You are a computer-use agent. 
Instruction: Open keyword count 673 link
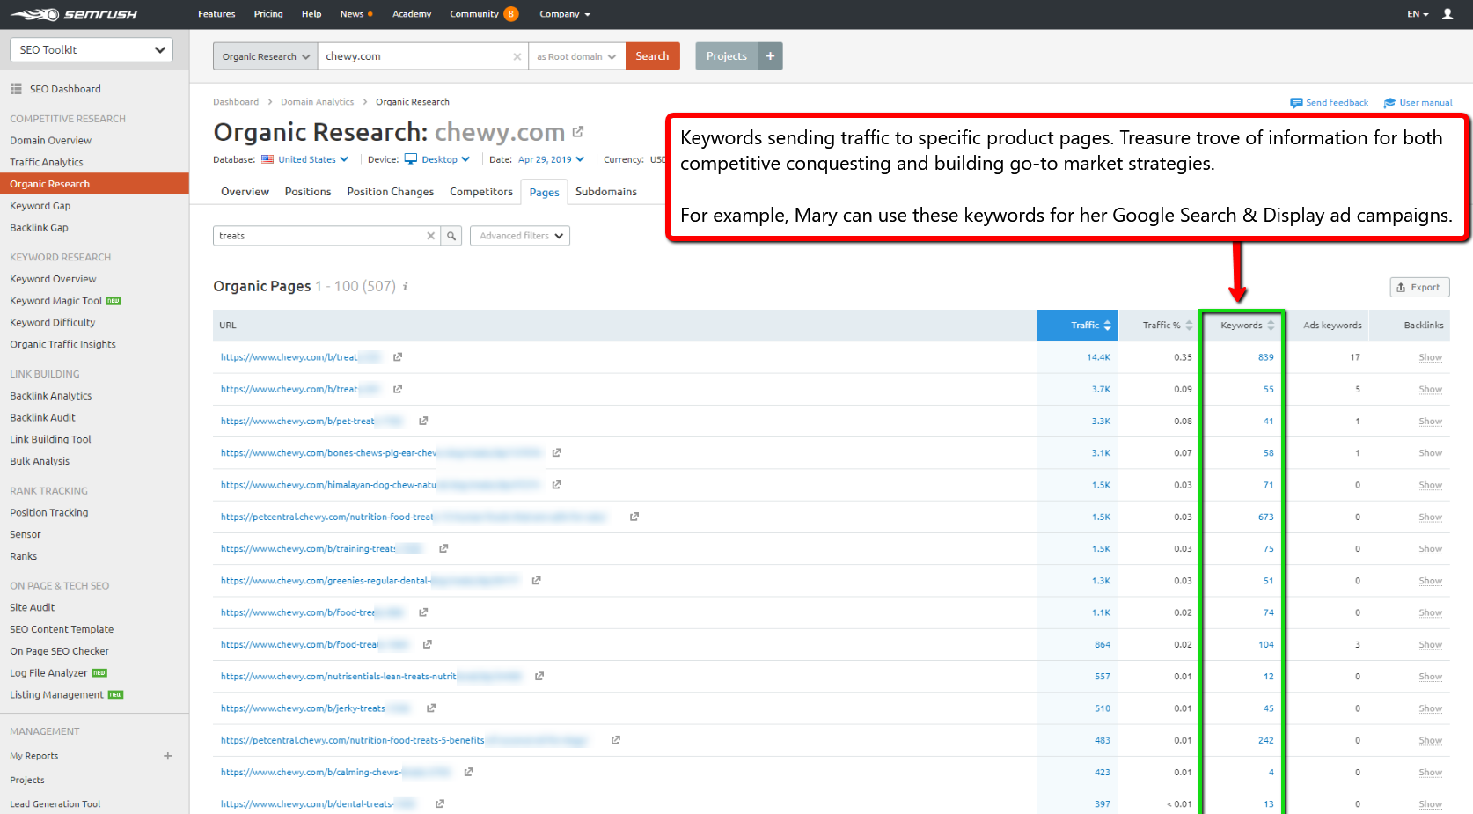click(x=1265, y=517)
